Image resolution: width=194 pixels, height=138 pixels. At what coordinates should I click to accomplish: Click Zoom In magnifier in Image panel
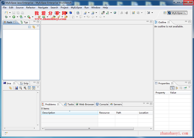(x=25, y=88)
